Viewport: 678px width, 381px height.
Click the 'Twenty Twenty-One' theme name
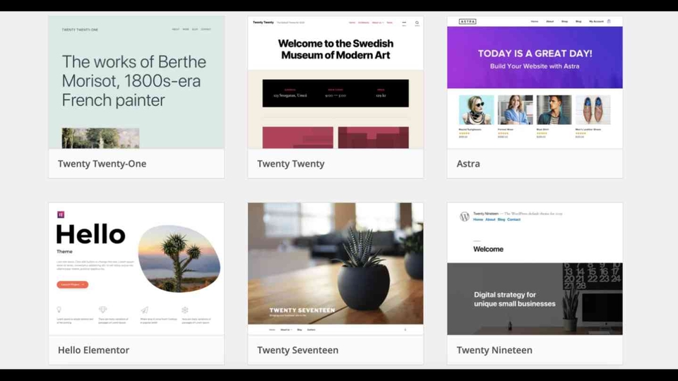[102, 164]
